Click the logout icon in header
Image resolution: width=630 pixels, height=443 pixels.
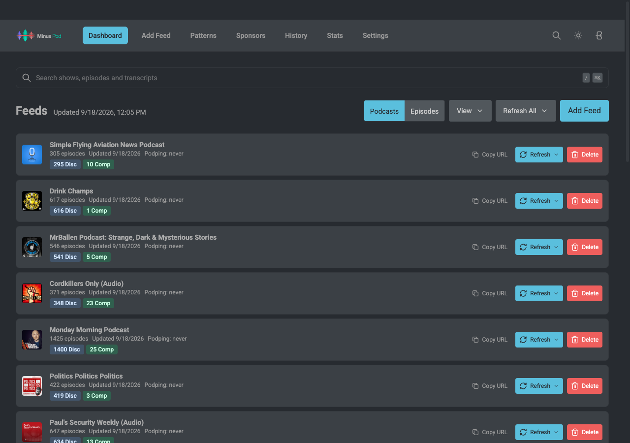point(599,35)
